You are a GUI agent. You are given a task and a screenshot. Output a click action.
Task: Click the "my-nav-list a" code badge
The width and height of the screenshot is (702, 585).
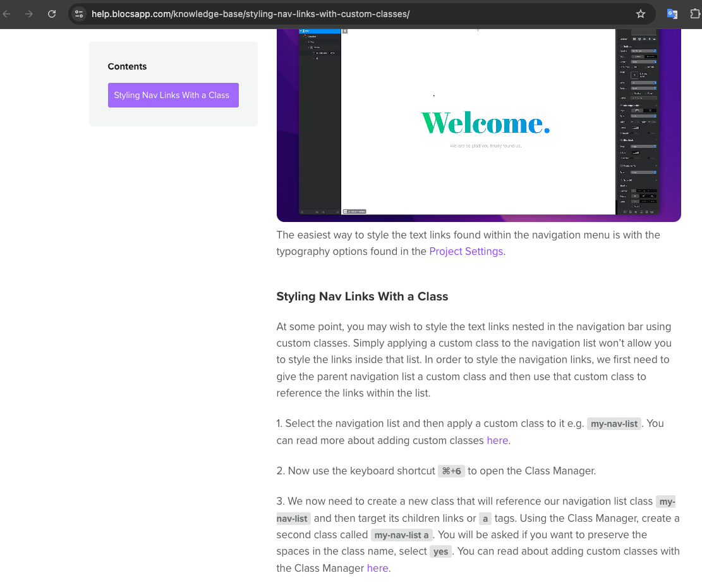pos(401,535)
